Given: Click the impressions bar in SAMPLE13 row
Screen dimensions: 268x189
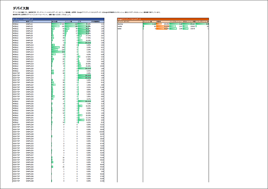Looking at the screenshot, I should pyautogui.click(x=58, y=52).
